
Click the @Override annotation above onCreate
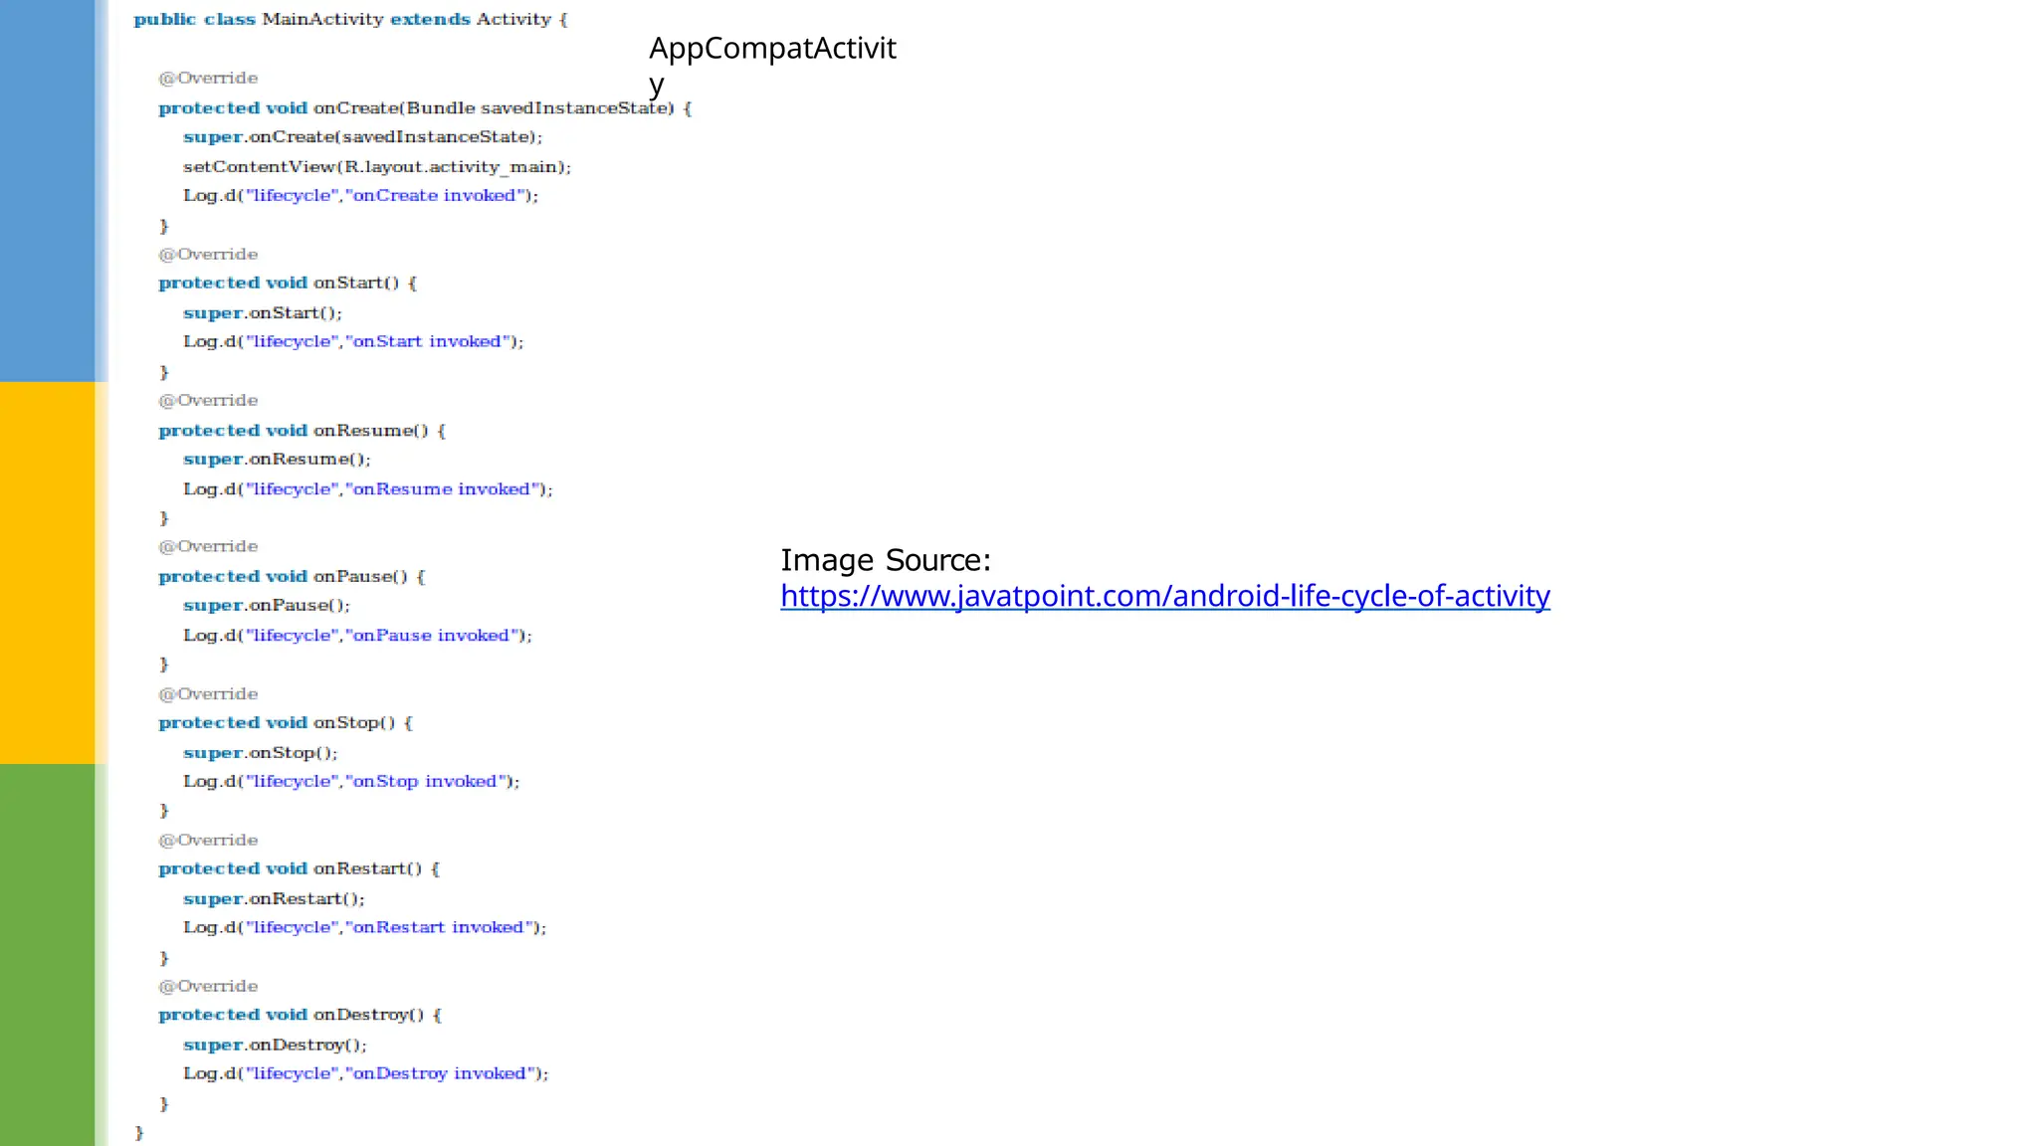[208, 78]
